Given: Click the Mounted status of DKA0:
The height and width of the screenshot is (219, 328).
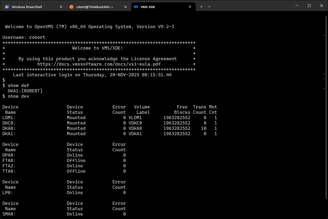Looking at the screenshot, I should click(76, 128).
